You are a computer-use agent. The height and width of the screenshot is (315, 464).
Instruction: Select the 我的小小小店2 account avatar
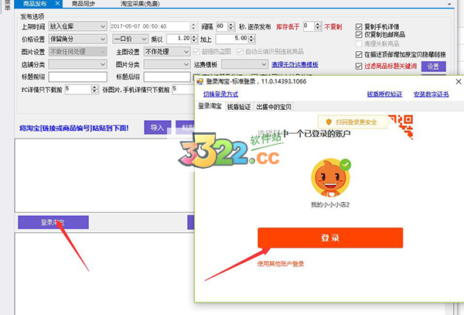coord(330,178)
